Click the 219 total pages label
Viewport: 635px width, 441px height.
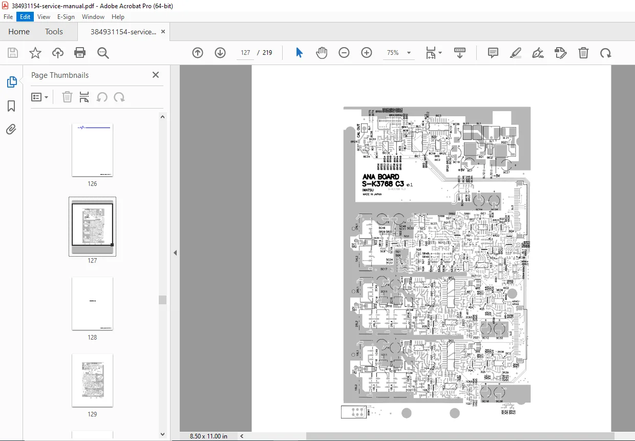click(x=267, y=53)
